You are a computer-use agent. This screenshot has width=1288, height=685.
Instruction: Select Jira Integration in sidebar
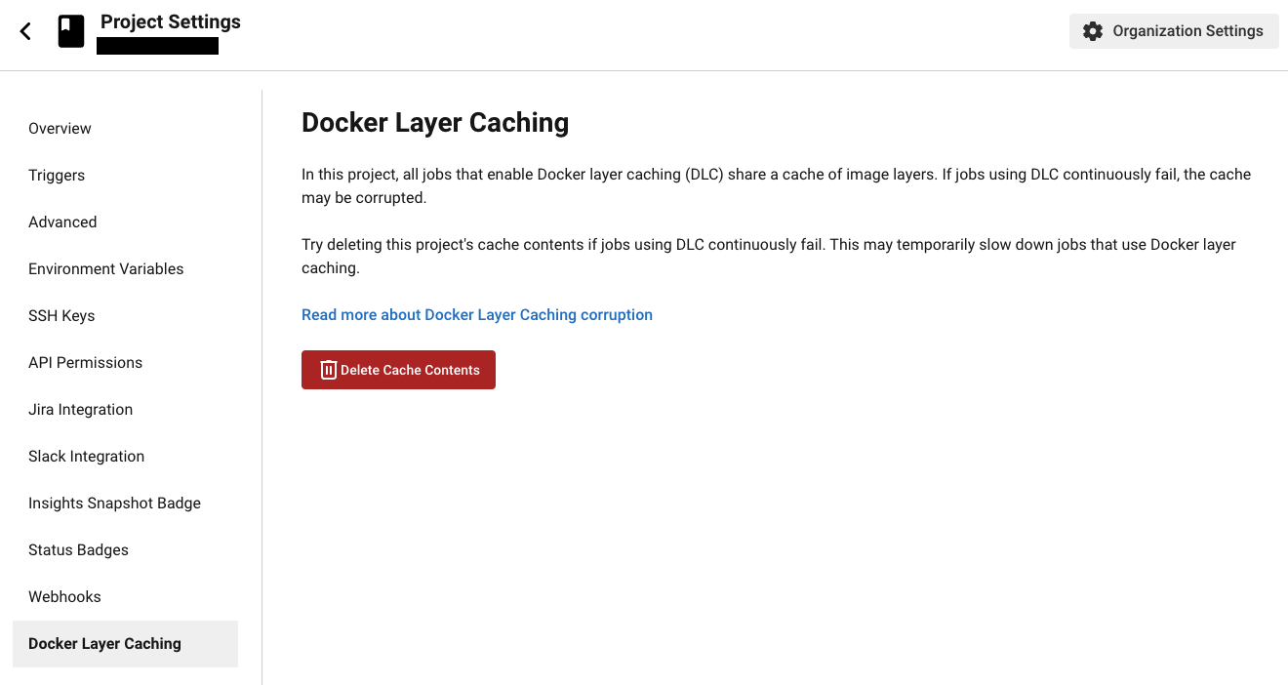(80, 410)
